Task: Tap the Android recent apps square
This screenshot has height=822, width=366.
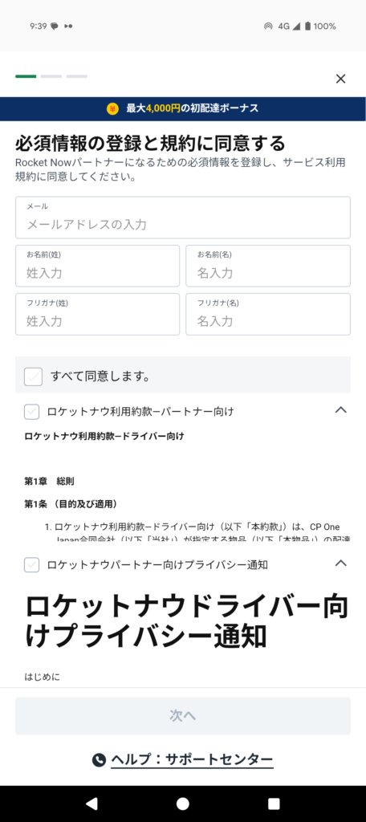Action: [x=274, y=804]
